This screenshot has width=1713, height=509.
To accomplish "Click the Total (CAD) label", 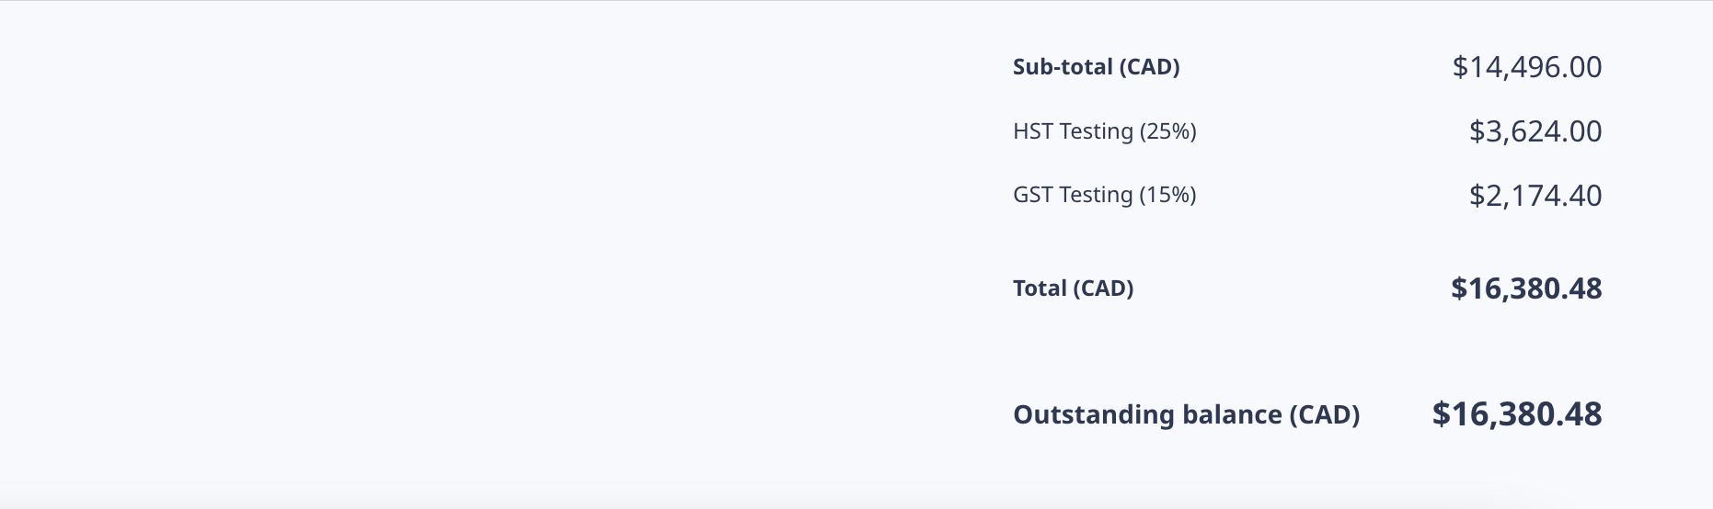I will point(1073,288).
